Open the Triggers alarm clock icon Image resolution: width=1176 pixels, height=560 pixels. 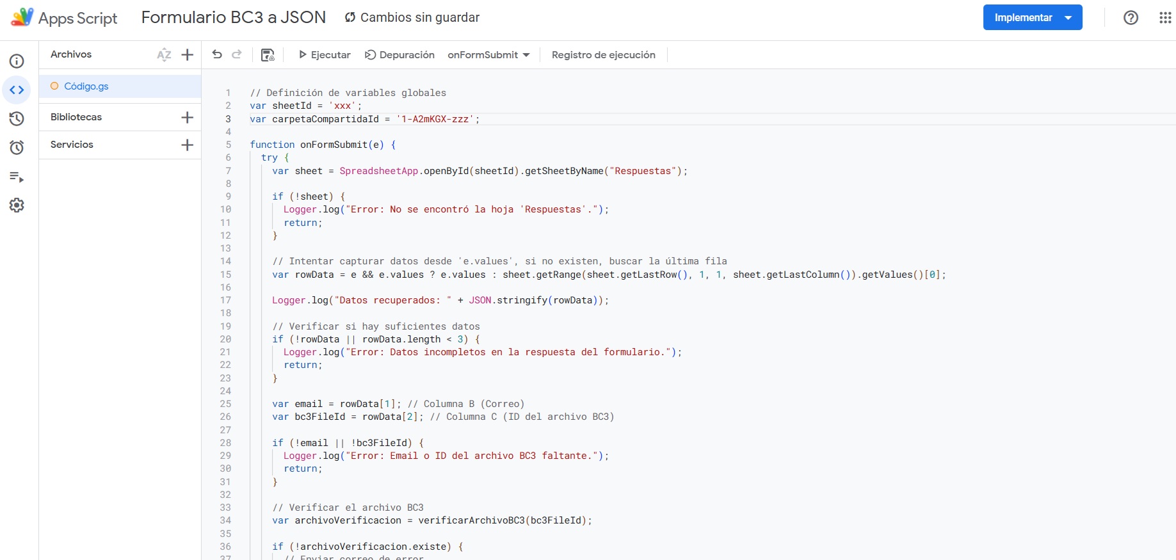coord(17,148)
